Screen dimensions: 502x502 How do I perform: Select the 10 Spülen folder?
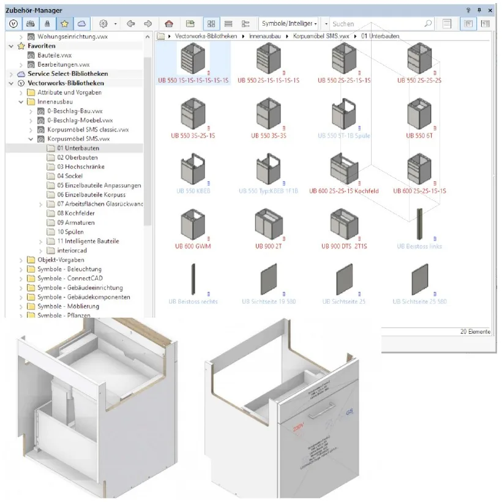click(x=70, y=232)
